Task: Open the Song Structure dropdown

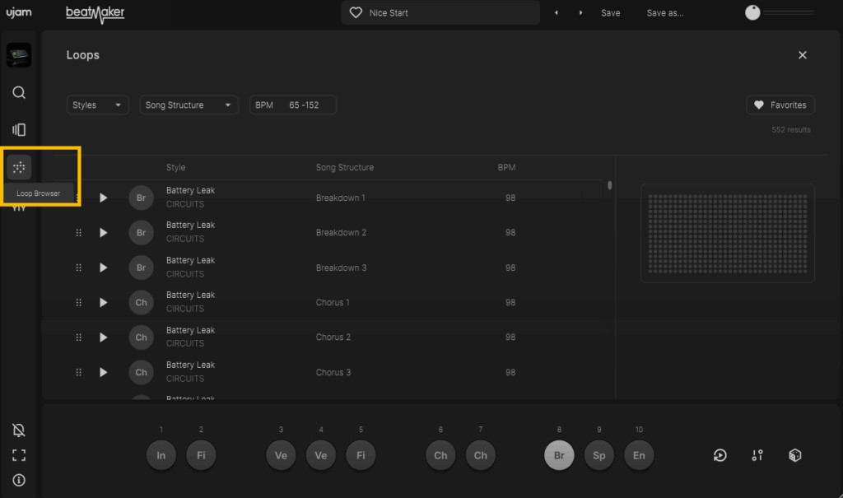Action: pos(189,105)
